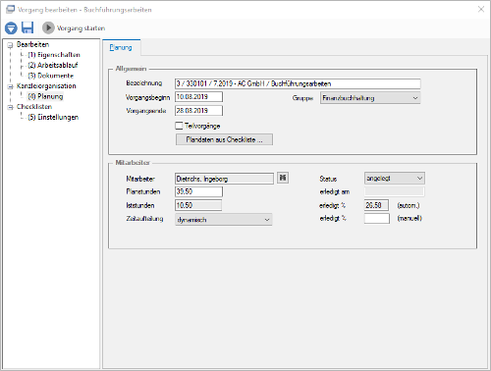Open the Status dropdown showing angelegt

click(x=395, y=179)
